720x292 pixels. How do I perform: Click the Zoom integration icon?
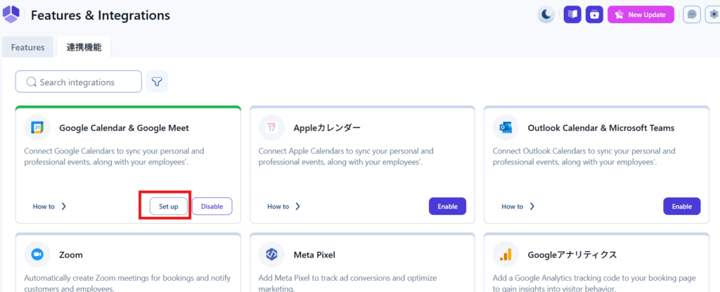click(x=37, y=254)
